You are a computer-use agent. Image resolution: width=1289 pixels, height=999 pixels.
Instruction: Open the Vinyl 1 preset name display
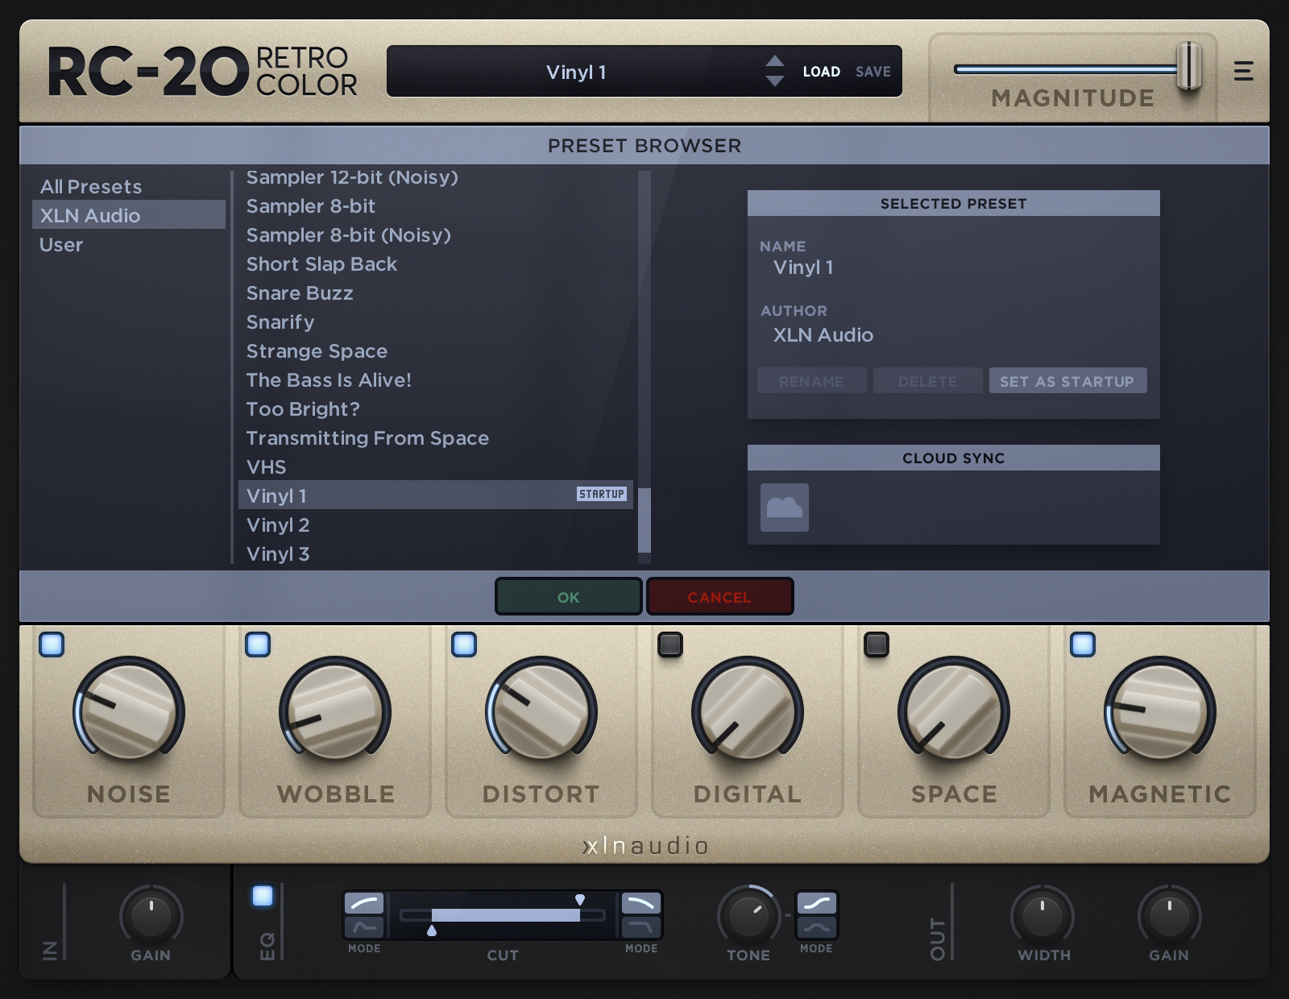click(575, 72)
